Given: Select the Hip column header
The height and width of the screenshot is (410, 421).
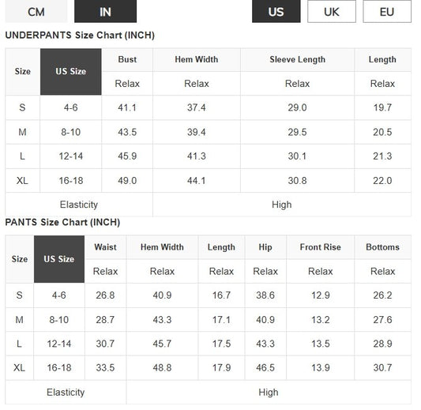Looking at the screenshot, I should (x=265, y=247).
